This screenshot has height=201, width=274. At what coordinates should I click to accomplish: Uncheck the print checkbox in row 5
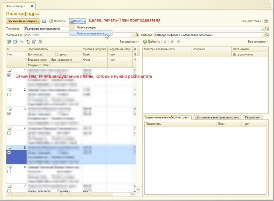[x=9, y=152]
